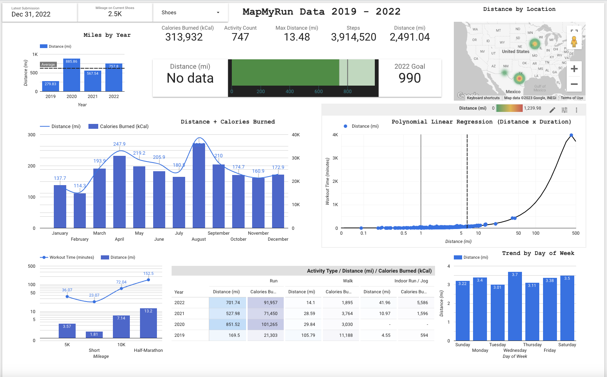Click the Walk column group header

click(x=348, y=281)
